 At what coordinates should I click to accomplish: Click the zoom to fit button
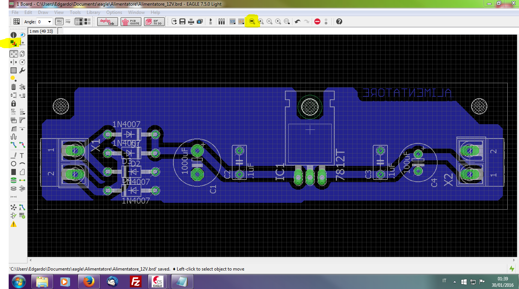pyautogui.click(x=252, y=22)
